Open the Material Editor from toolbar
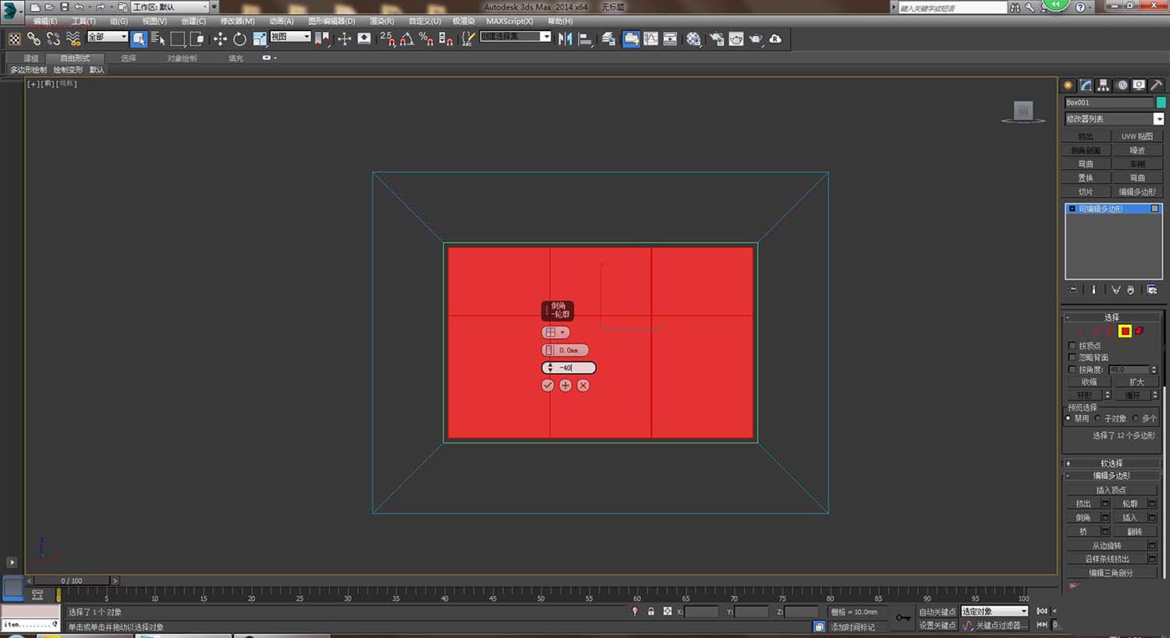 pos(693,39)
